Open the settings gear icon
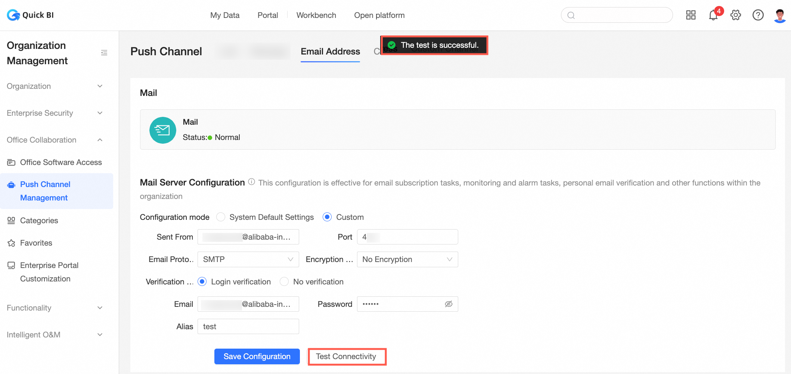This screenshot has height=374, width=791. point(735,15)
